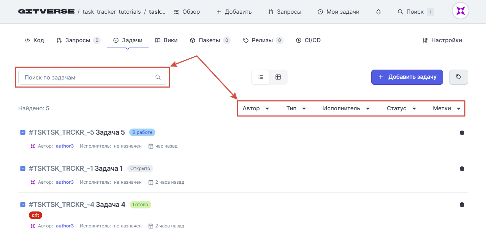This screenshot has width=486, height=232.
Task: Expand the Исполнитель filter dropdown
Action: (x=346, y=108)
